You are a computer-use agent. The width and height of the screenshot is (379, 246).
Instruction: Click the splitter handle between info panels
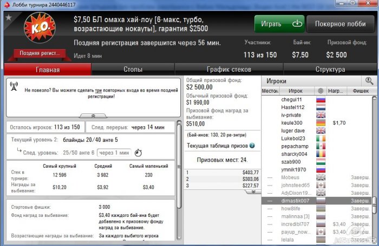point(179,167)
